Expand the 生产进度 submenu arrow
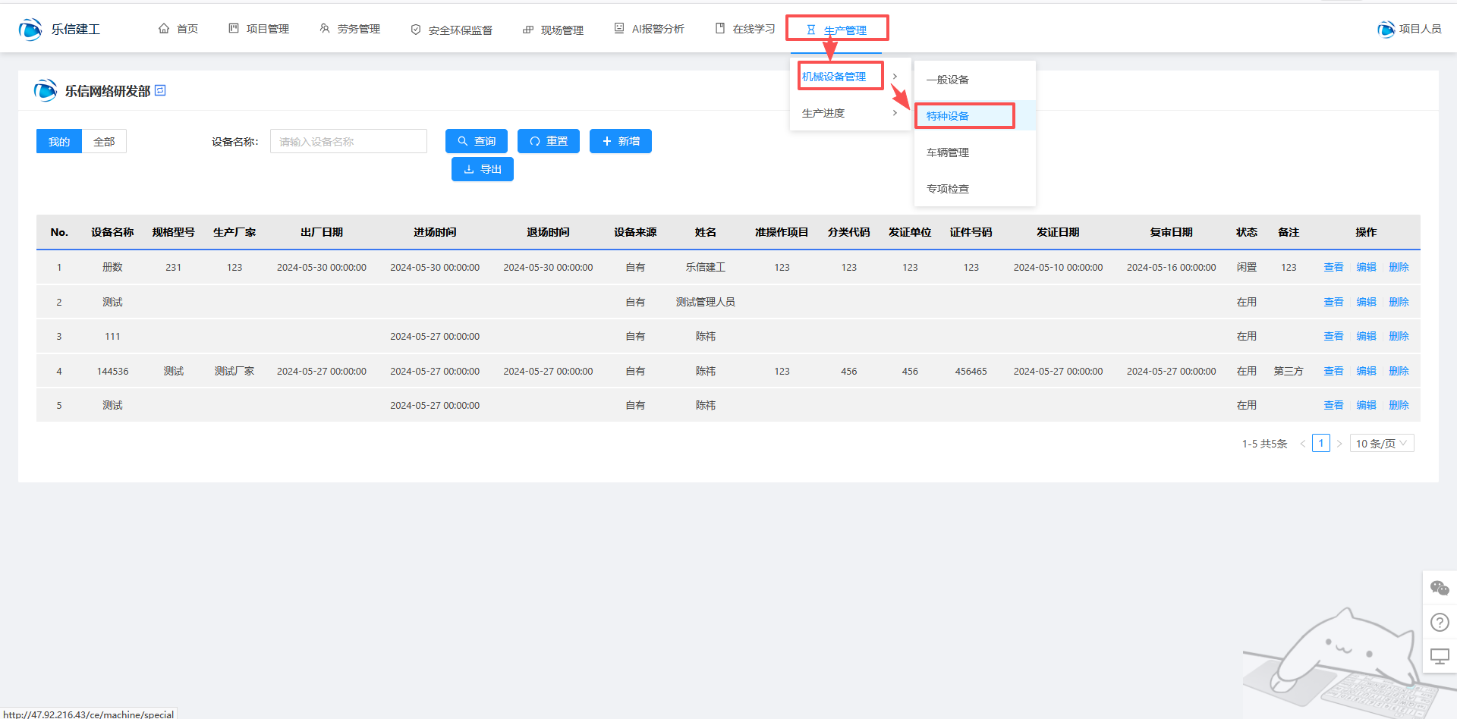The height and width of the screenshot is (719, 1457). tap(895, 113)
